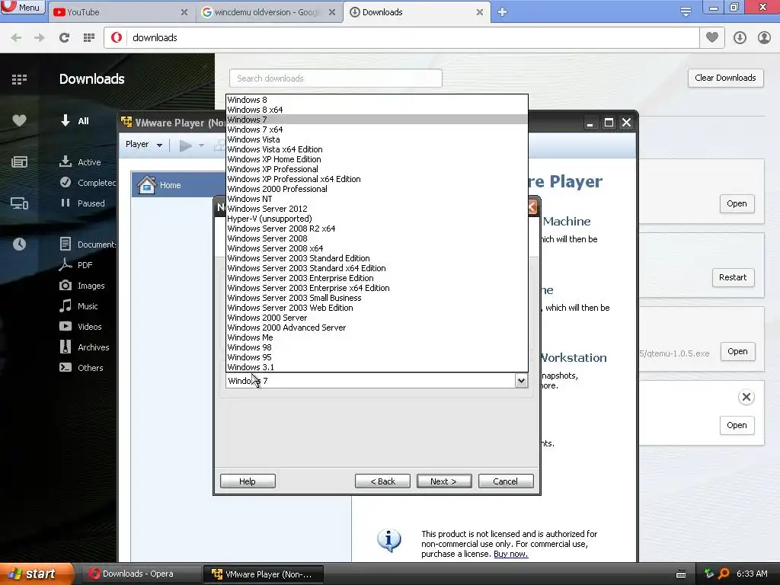Pick Windows 7 x64 from dropdown list
Viewport: 780px width, 585px height.
[376, 129]
